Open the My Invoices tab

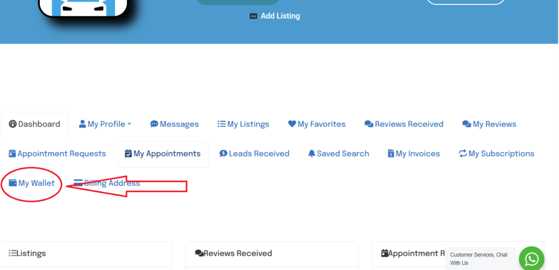414,154
